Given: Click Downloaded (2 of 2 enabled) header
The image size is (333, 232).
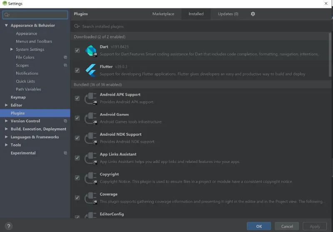Looking at the screenshot, I should point(99,37).
